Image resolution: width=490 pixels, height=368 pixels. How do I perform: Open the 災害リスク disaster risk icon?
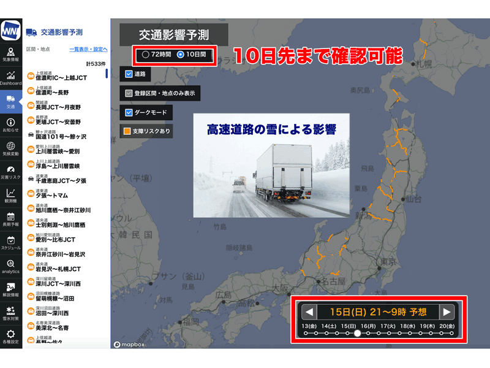[x=11, y=172]
